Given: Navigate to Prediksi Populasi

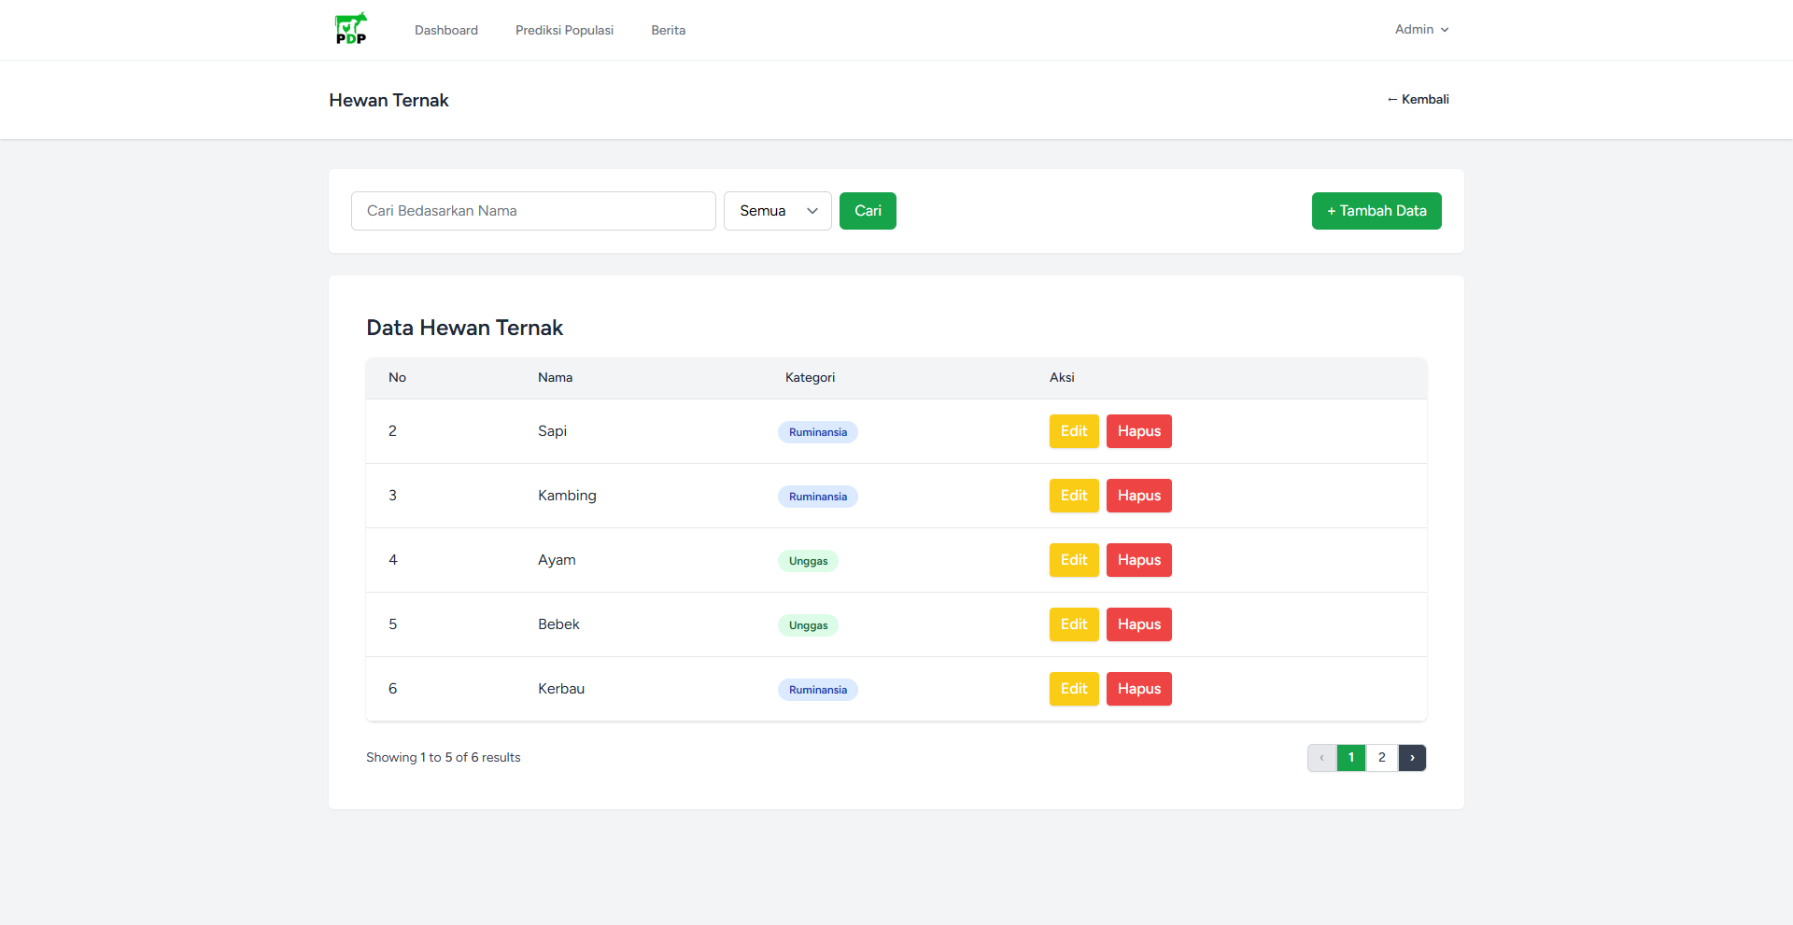Looking at the screenshot, I should point(564,31).
